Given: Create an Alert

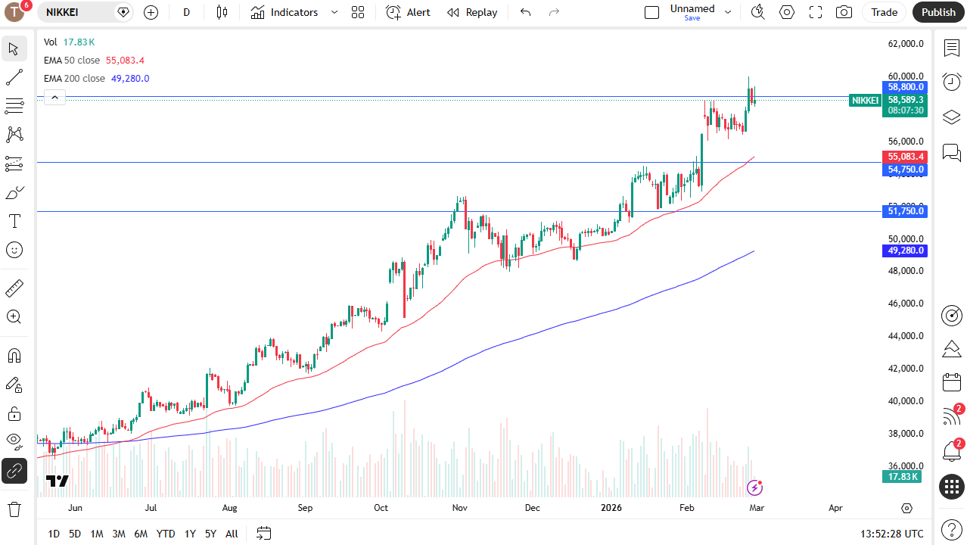Looking at the screenshot, I should tap(408, 12).
